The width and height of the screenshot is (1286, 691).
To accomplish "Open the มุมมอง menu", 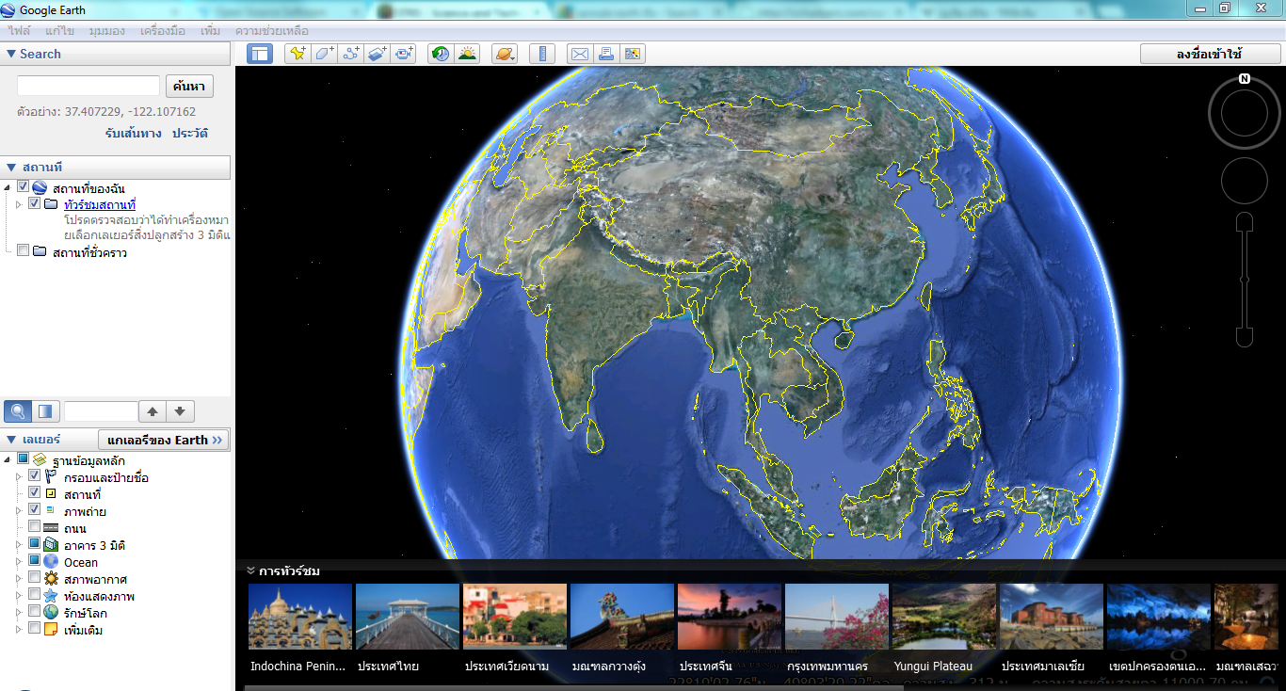I will [107, 31].
